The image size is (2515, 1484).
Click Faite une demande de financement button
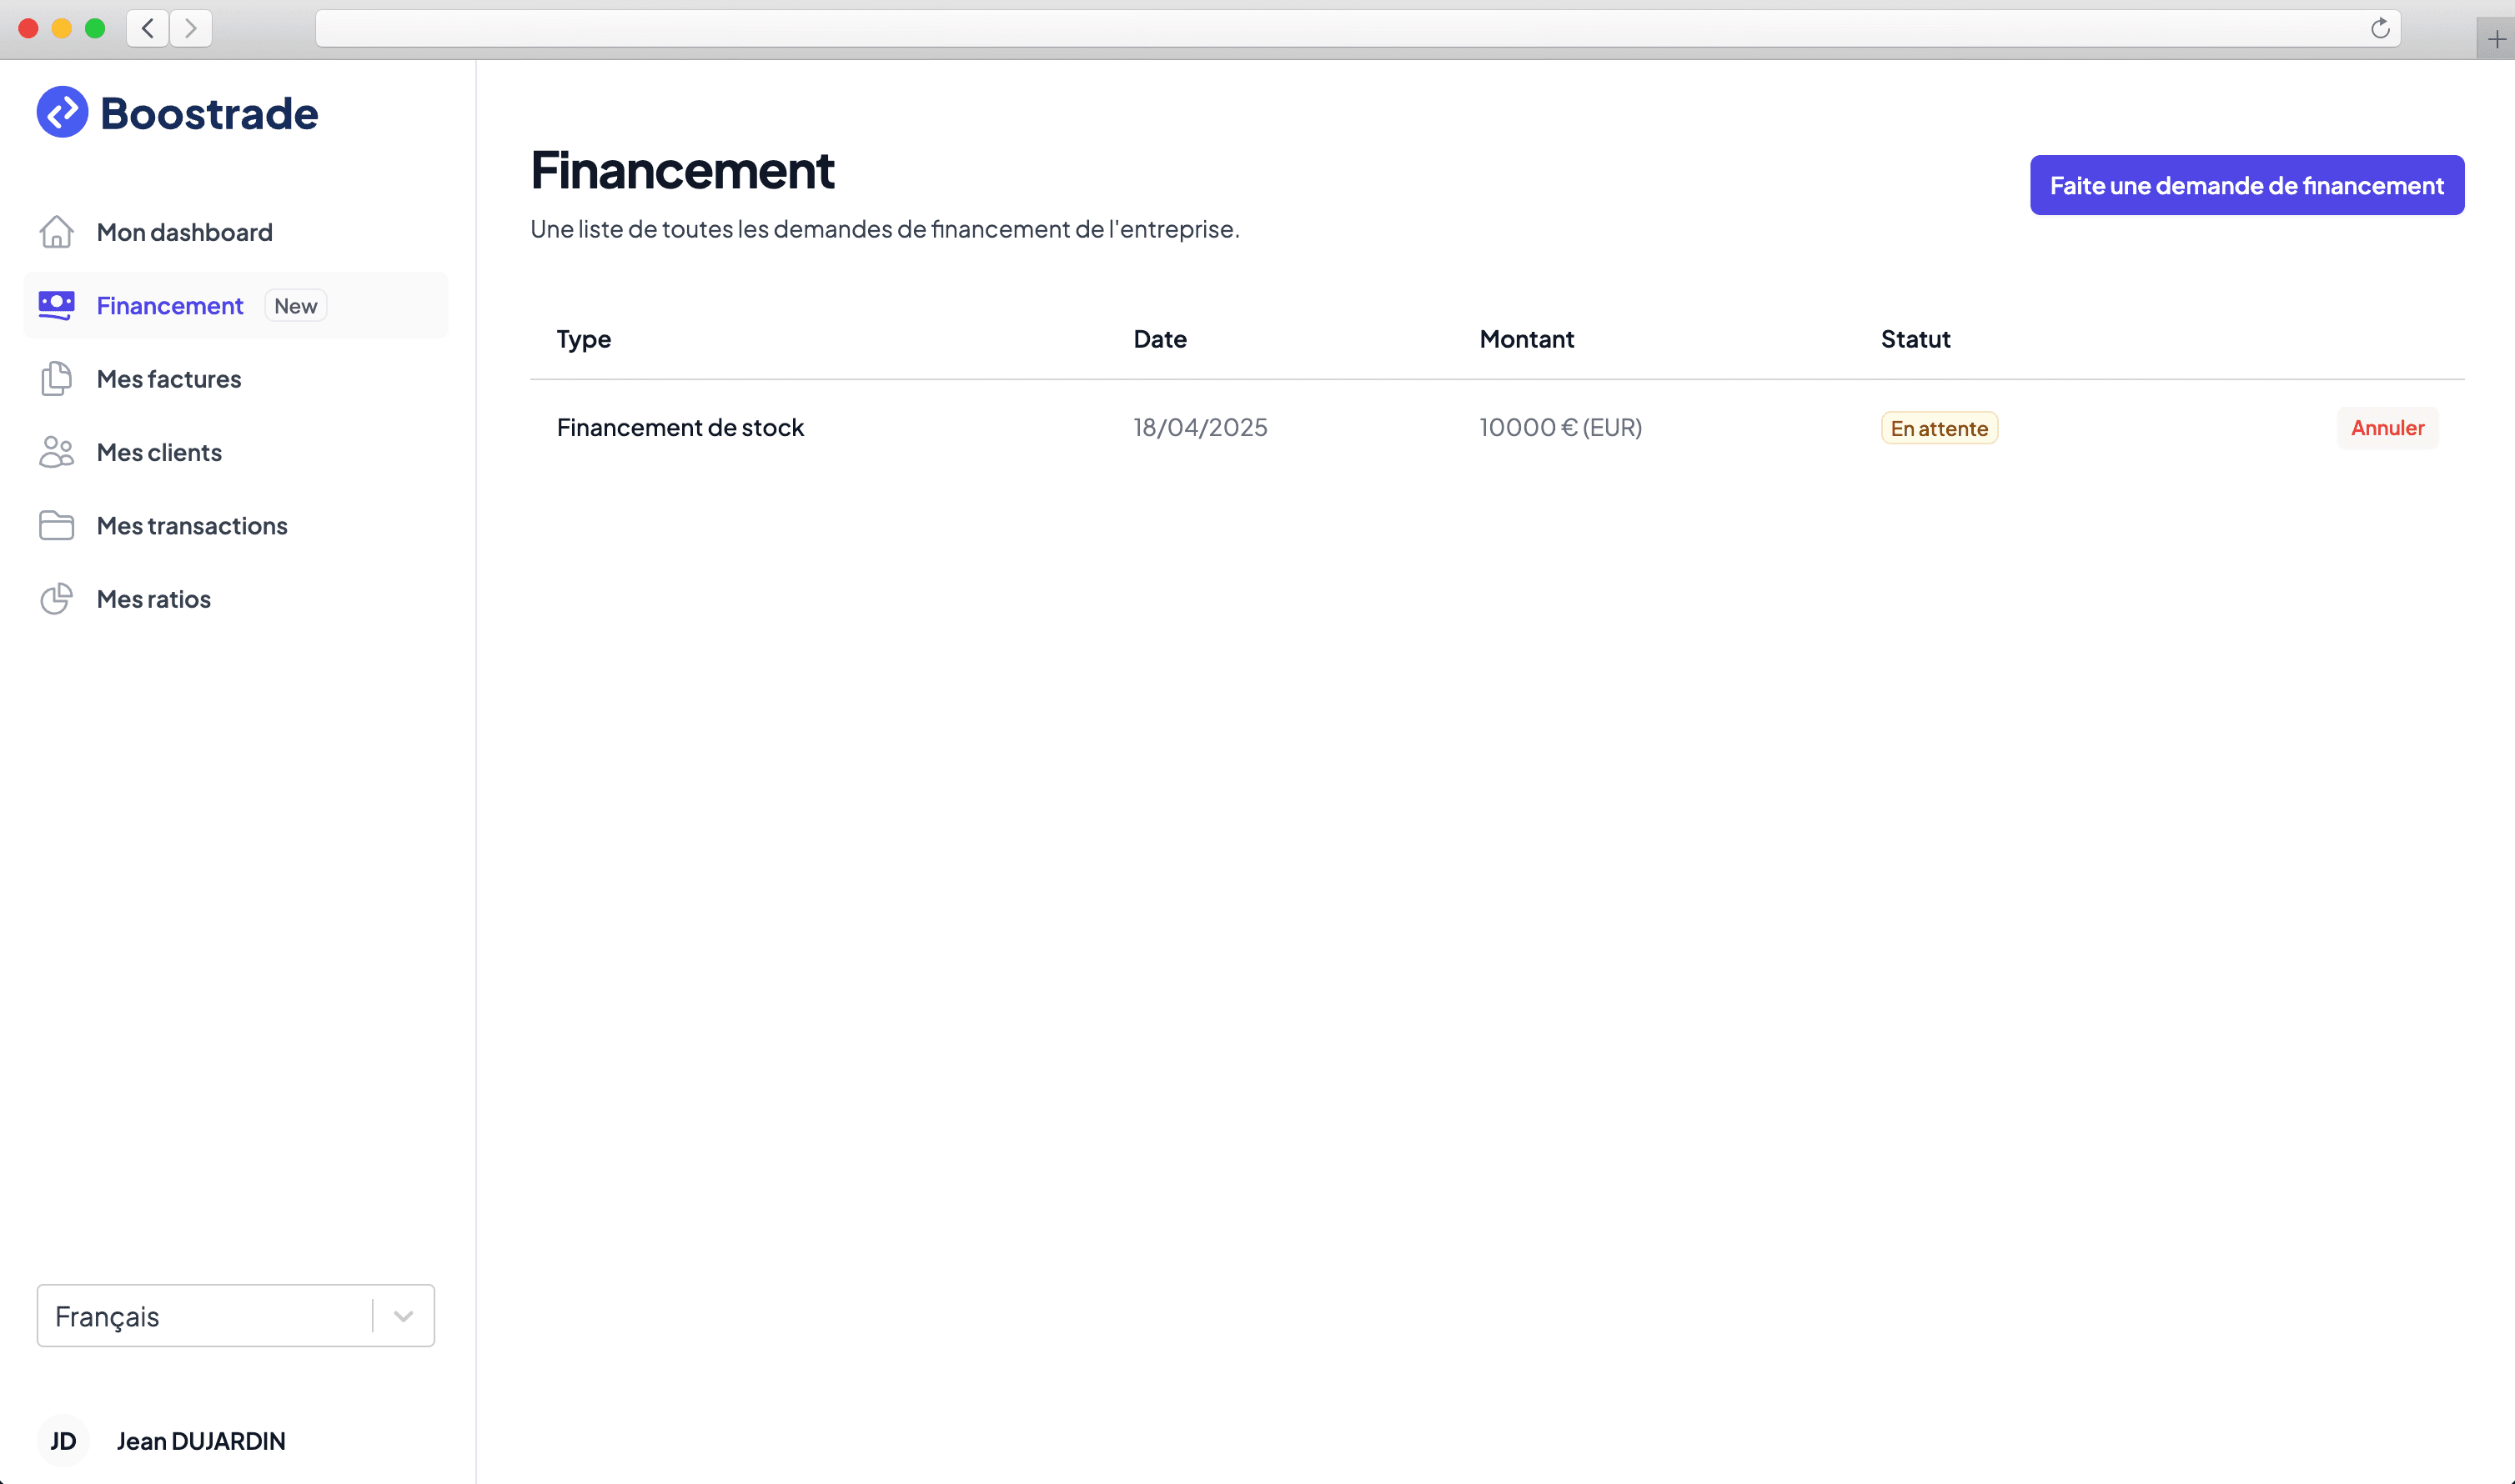pyautogui.click(x=2247, y=185)
